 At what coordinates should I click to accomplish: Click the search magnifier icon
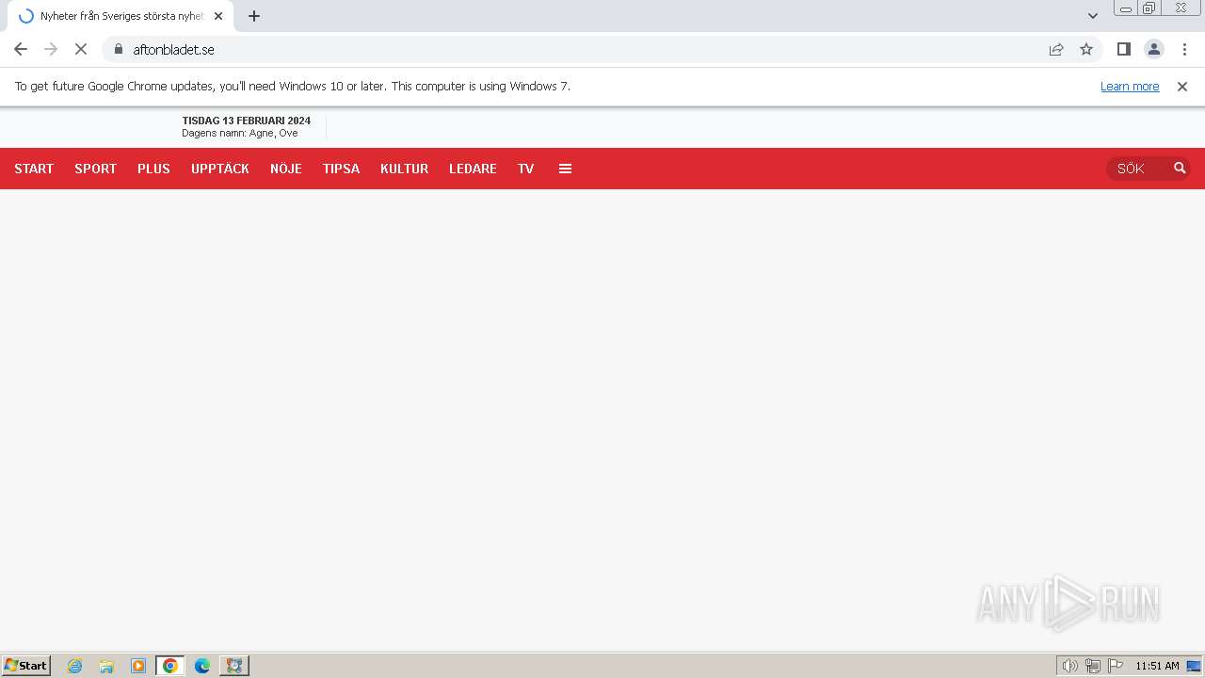[x=1180, y=169]
